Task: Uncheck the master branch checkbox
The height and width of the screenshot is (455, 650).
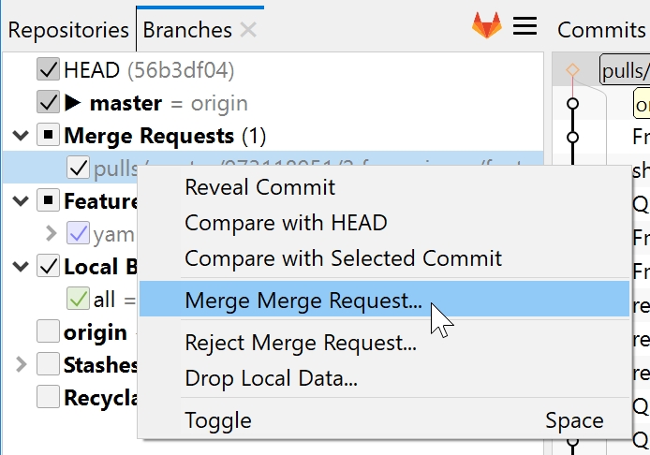Action: 48,103
